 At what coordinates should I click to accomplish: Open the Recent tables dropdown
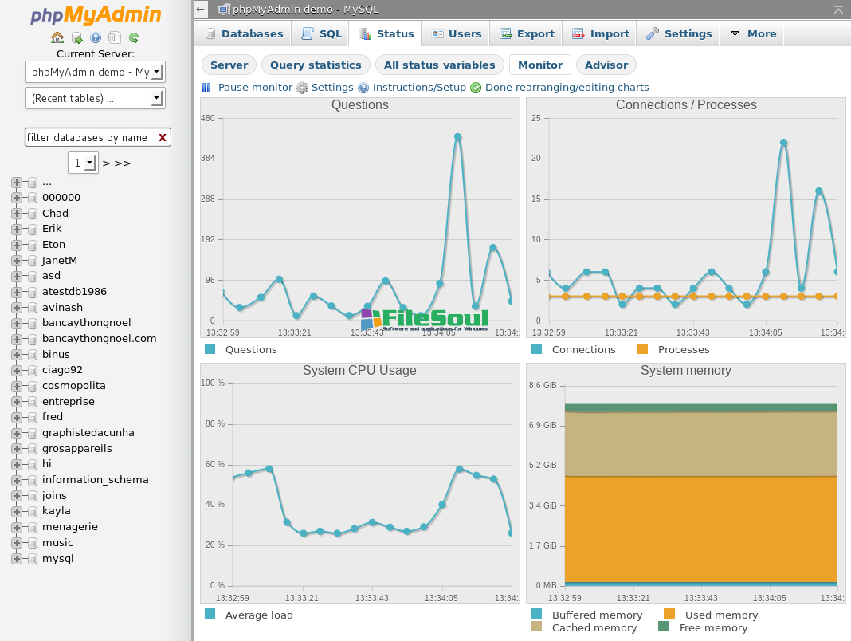95,98
